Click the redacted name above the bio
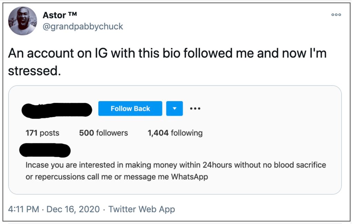This screenshot has width=353, height=224. click(x=45, y=150)
